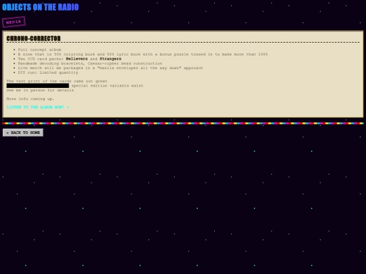Click the bold word Strangers
This screenshot has width=366, height=274.
110,59
